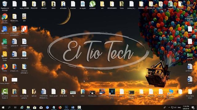
Task: Launch Internet Explorer from taskbar
Action: (x=22, y=108)
